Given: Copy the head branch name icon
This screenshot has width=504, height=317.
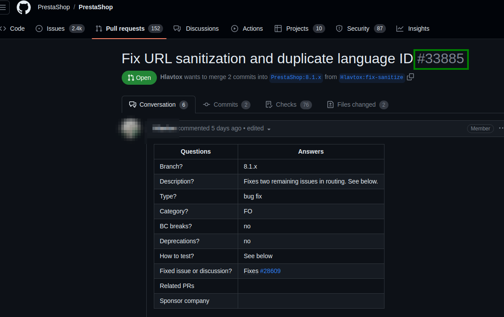Looking at the screenshot, I should pos(410,77).
